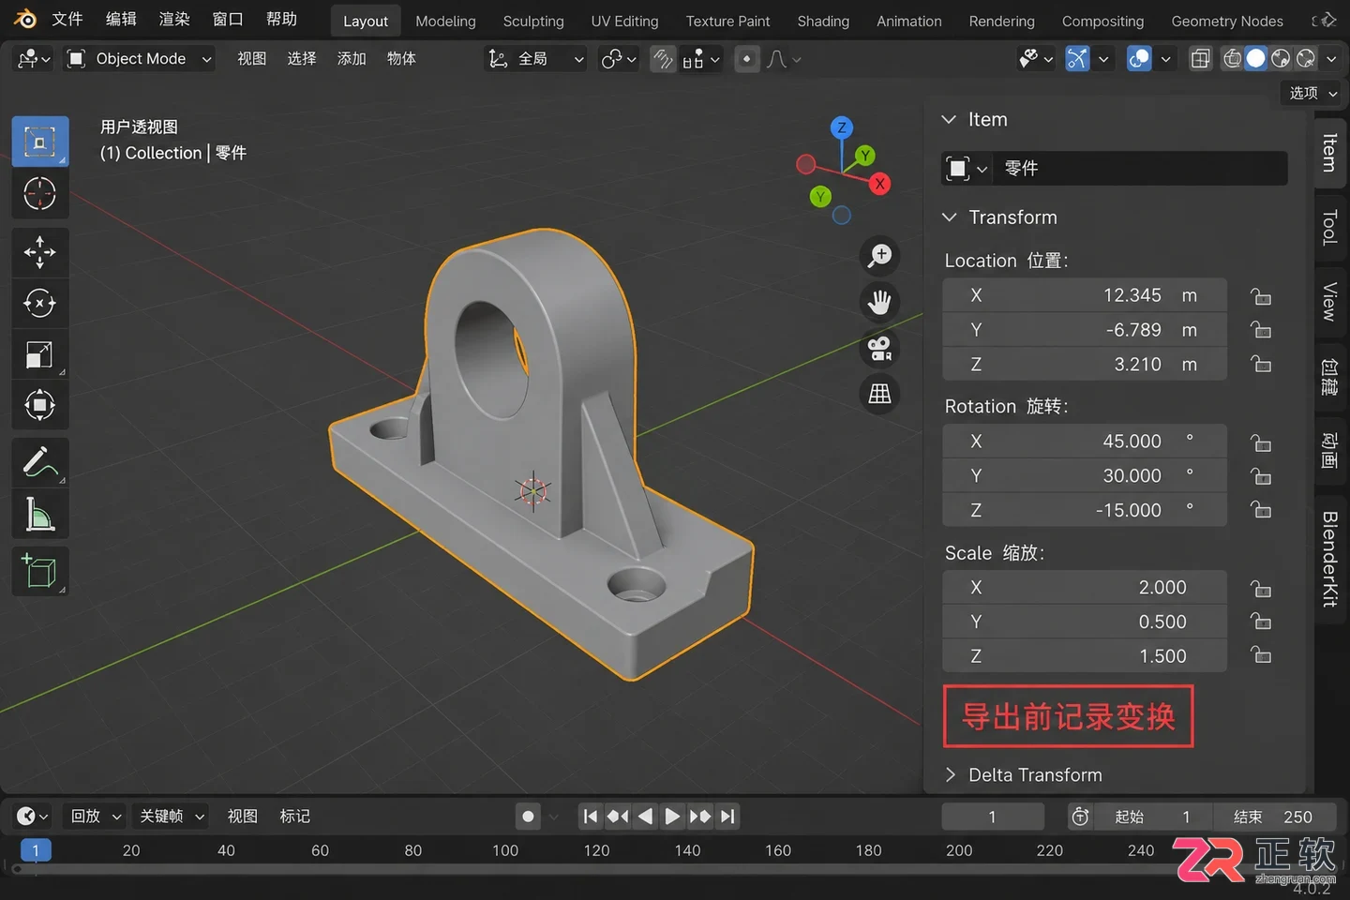Image resolution: width=1350 pixels, height=900 pixels.
Task: Open the Object Mode dropdown
Action: 140,59
